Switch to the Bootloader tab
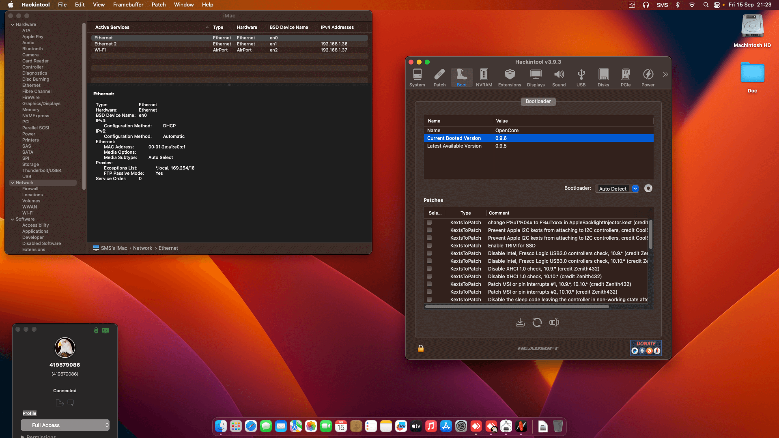The height and width of the screenshot is (438, 779). (x=538, y=101)
